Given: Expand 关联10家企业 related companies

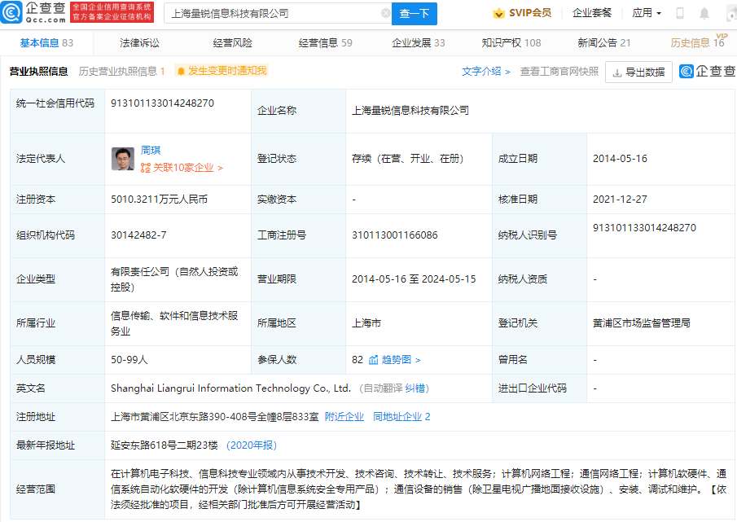Looking at the screenshot, I should (182, 168).
